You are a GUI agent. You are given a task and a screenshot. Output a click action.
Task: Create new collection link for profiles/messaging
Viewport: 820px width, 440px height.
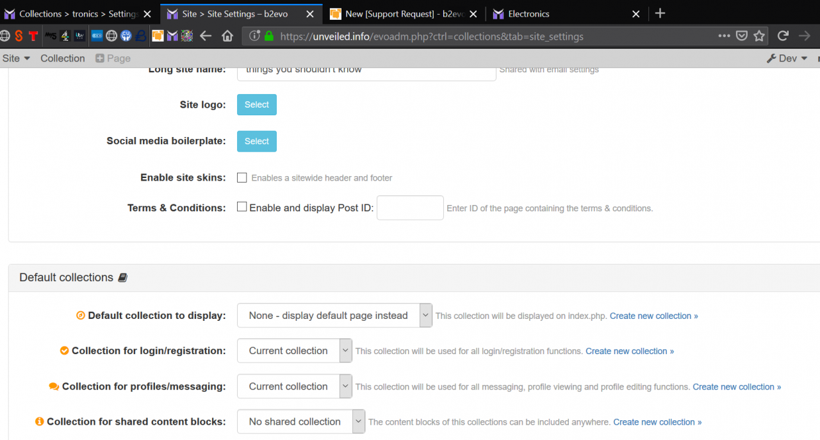tap(737, 387)
